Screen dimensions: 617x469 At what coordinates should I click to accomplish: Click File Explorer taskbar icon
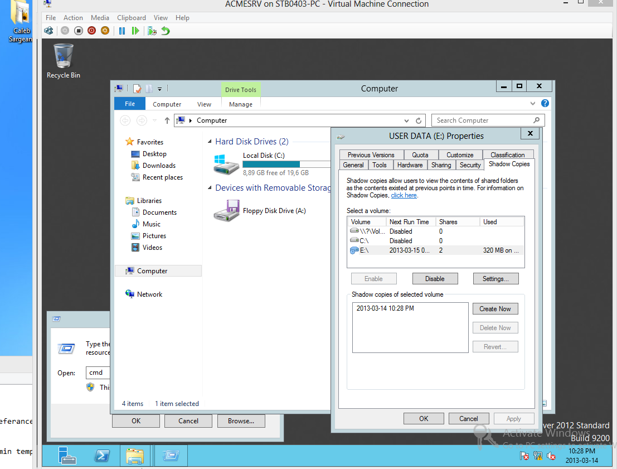(135, 456)
